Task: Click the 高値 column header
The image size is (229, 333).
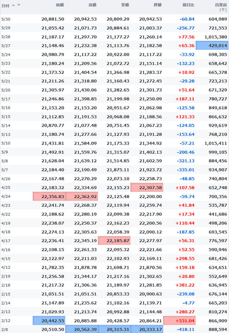Action: coord(92,5)
